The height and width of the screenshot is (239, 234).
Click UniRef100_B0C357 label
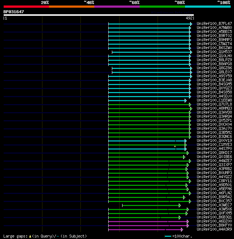point(214,201)
